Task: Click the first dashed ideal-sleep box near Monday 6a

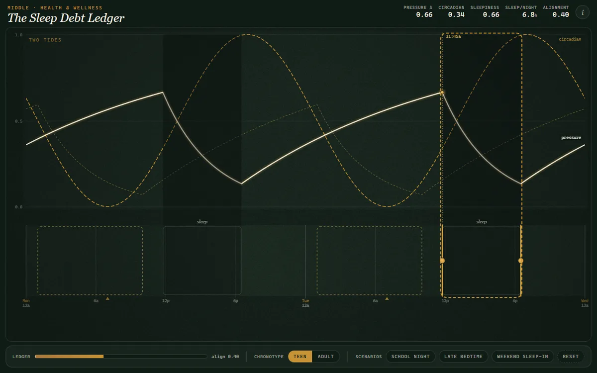Action: [90, 261]
